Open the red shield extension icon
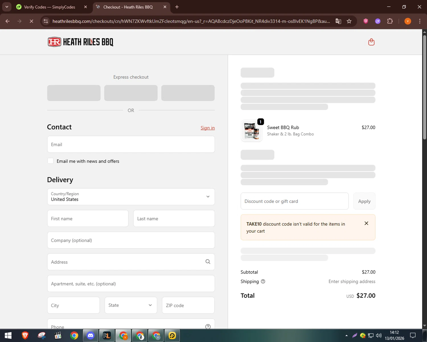The image size is (427, 342). tap(366, 21)
